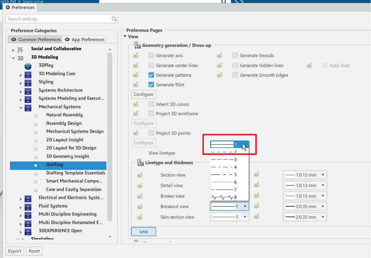371x258 pixels.
Task: Choose linetype 5 in the dropdown list
Action: pos(229,174)
